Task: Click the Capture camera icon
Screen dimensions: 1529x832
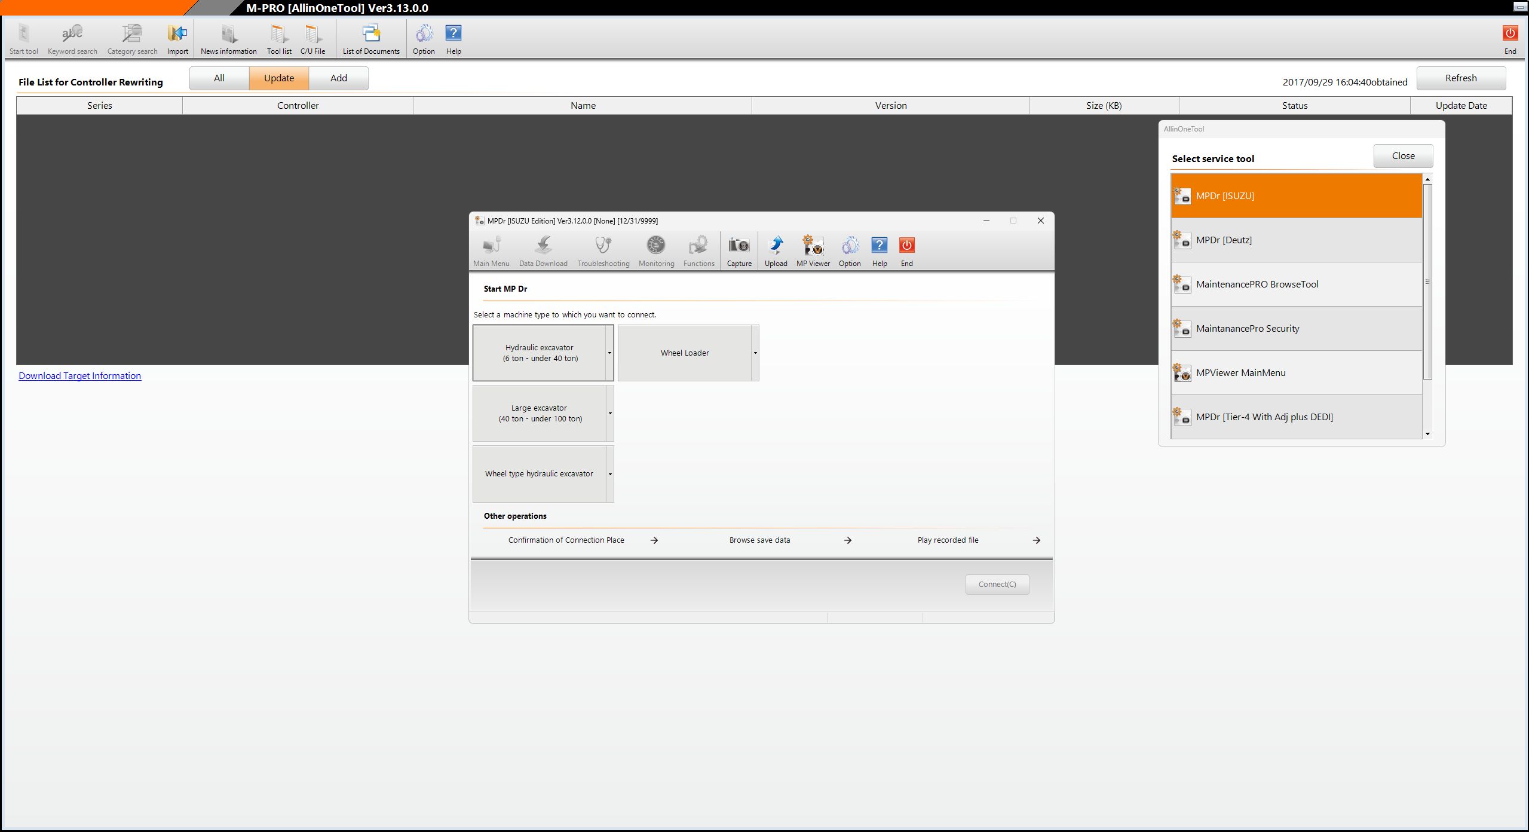Action: click(739, 246)
